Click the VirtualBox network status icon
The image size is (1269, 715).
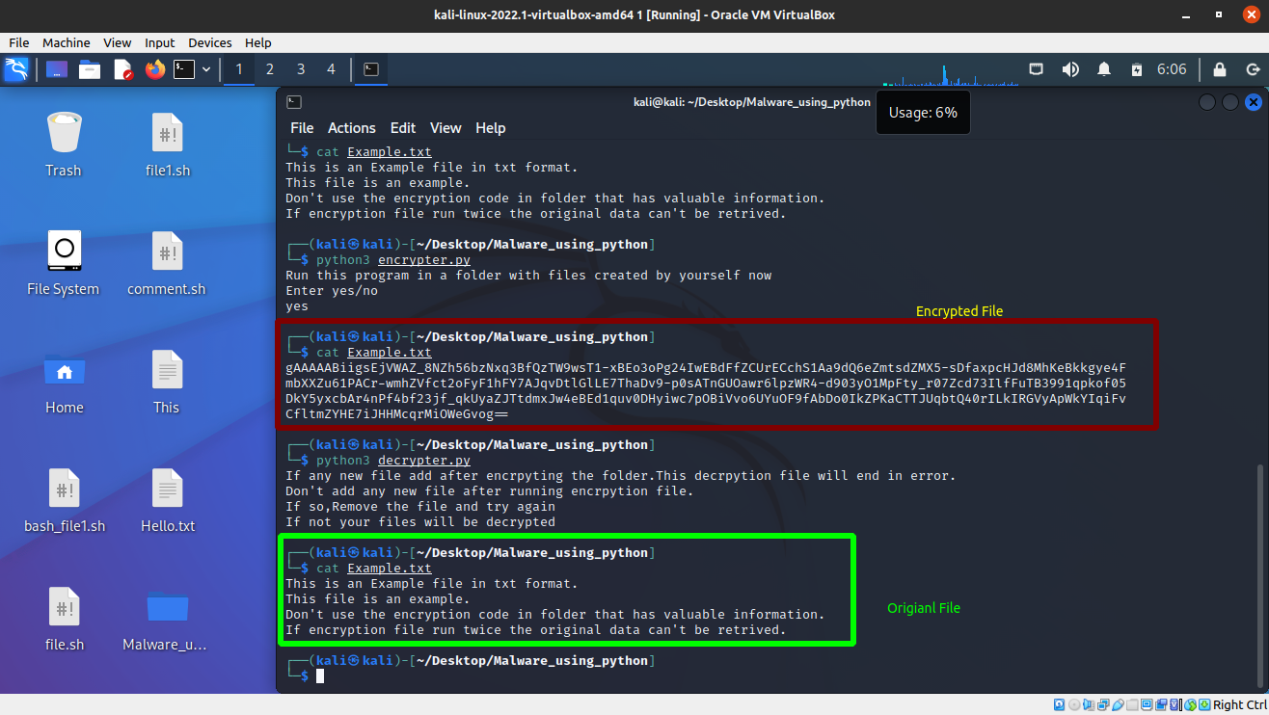[x=1103, y=704]
